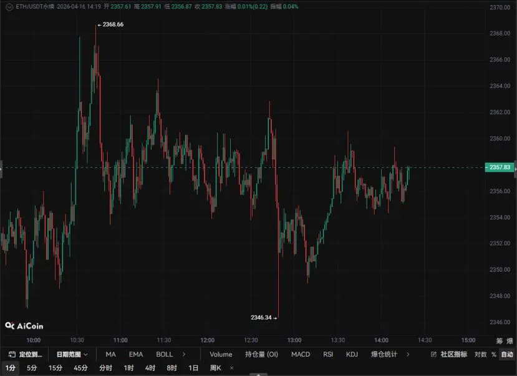Expand more sub-indicators after 爆仓统计
The width and height of the screenshot is (517, 376).
point(408,354)
